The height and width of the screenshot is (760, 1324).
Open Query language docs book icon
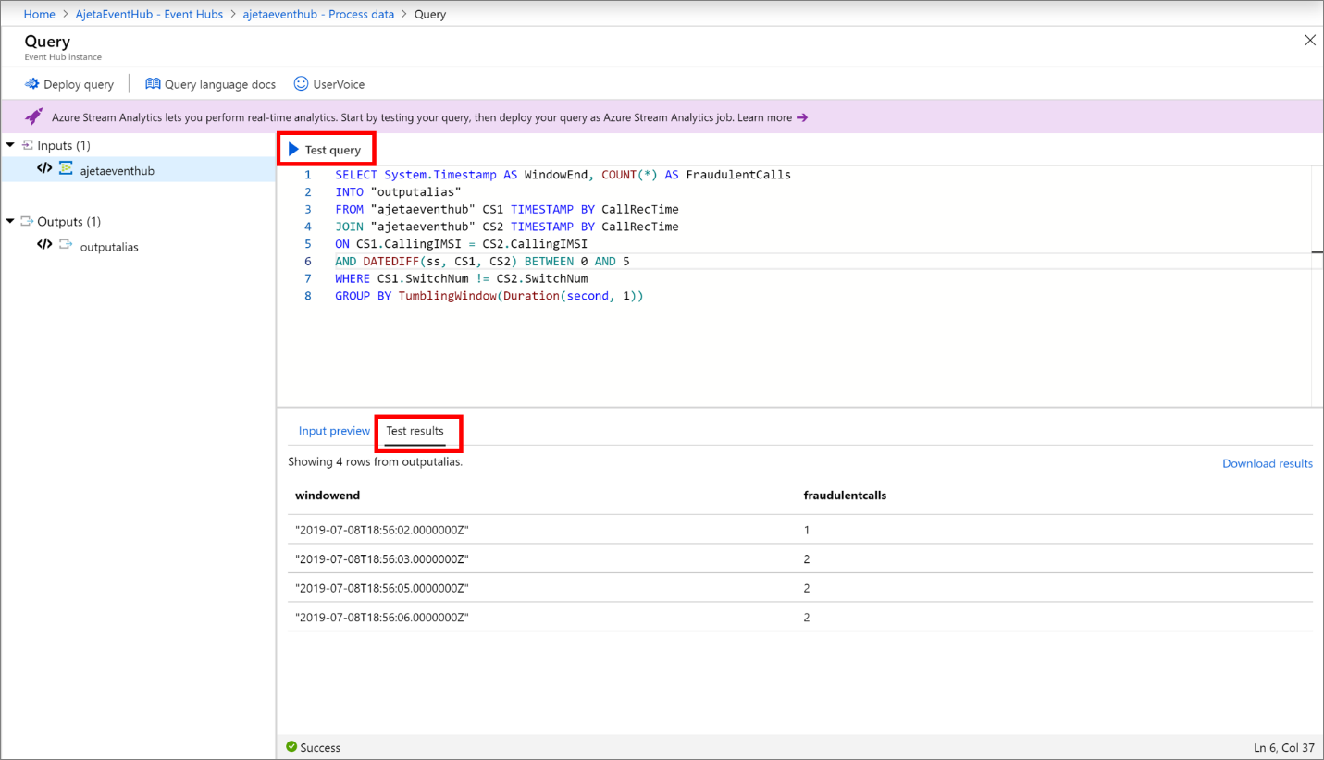[x=153, y=84]
